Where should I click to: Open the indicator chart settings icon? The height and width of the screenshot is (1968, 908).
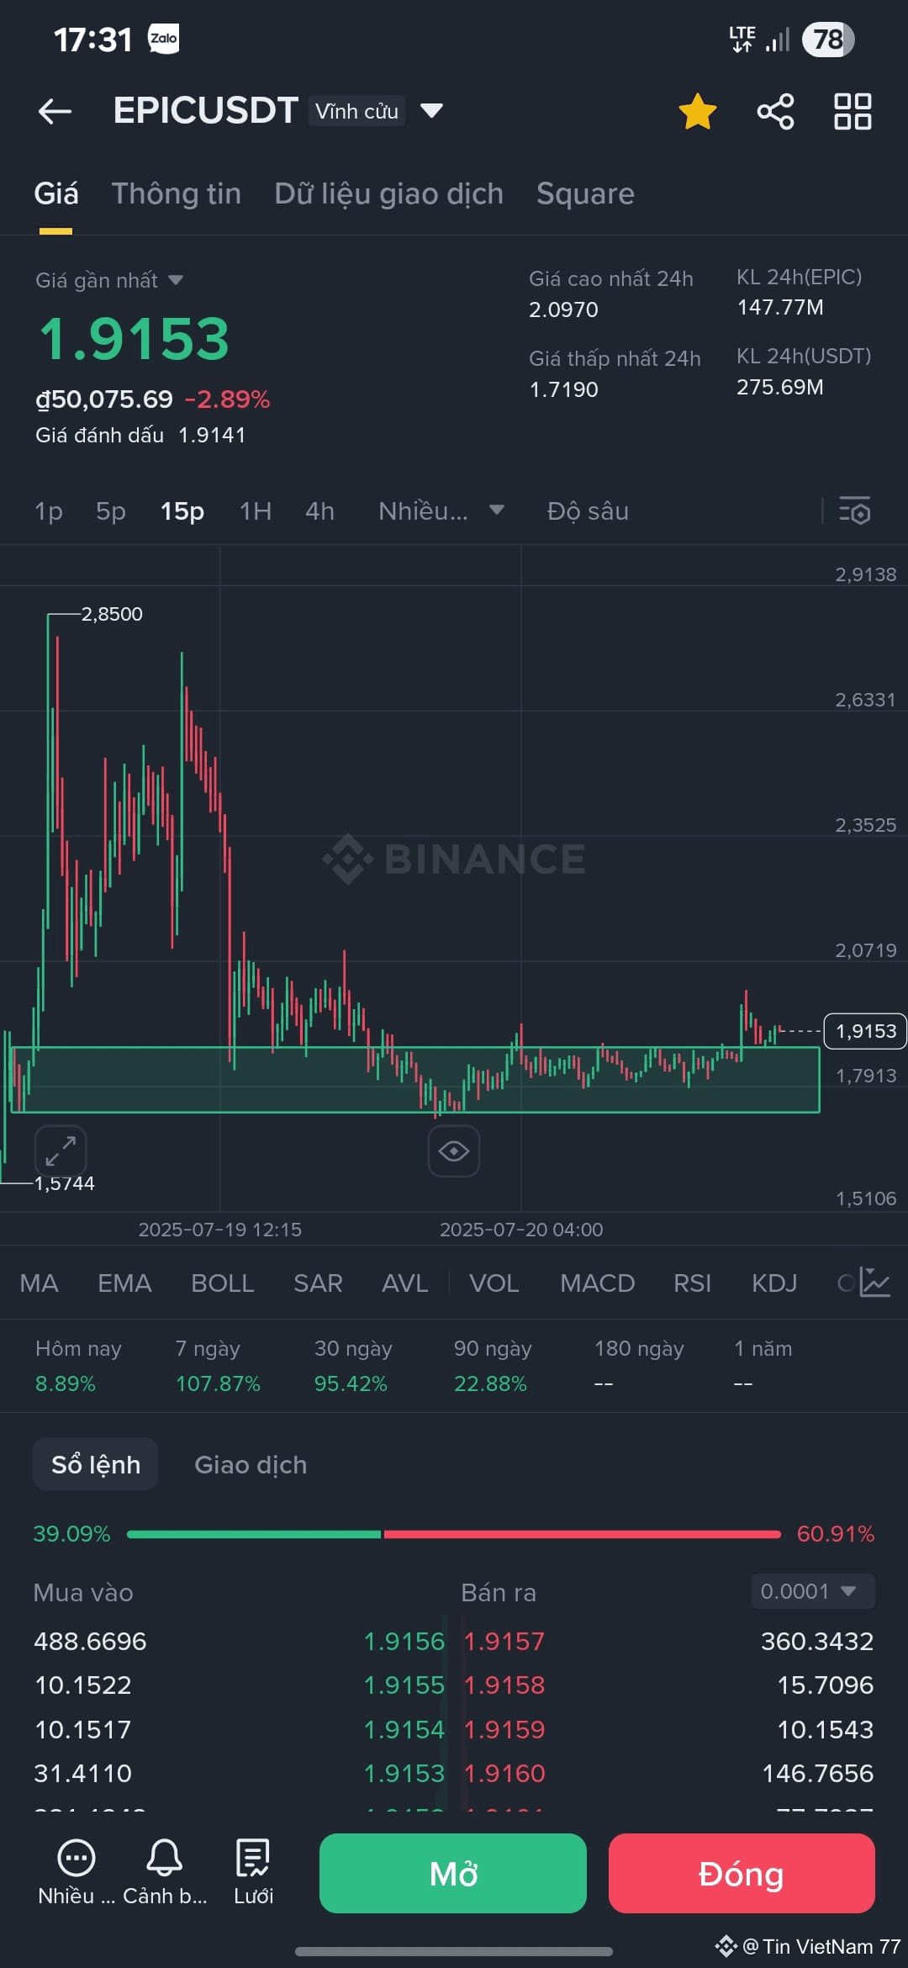(874, 1283)
